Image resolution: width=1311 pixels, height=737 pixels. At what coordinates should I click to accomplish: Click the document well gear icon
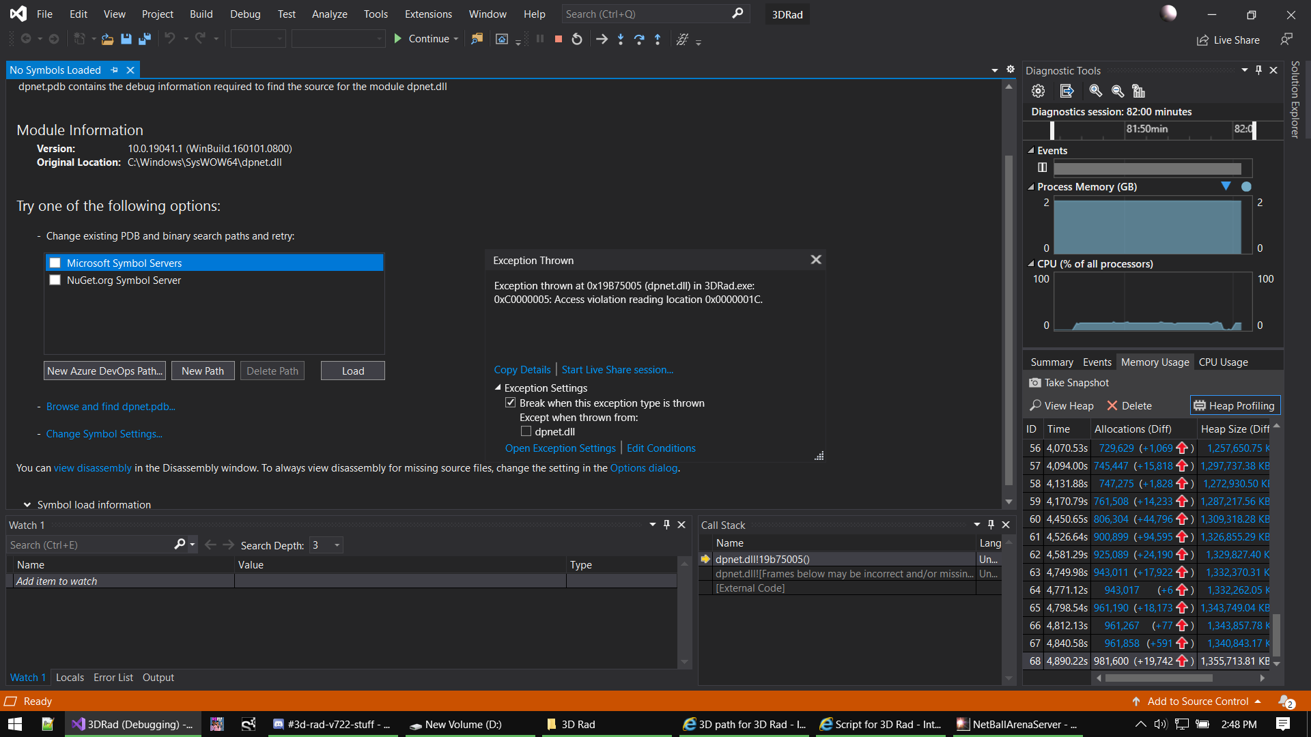coord(1011,70)
